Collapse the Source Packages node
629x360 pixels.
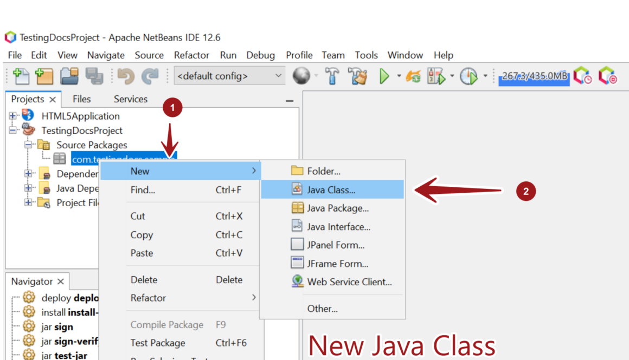pos(28,145)
